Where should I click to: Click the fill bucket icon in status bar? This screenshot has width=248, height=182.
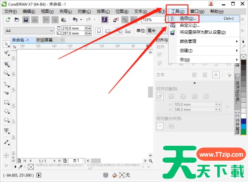pos(115,175)
